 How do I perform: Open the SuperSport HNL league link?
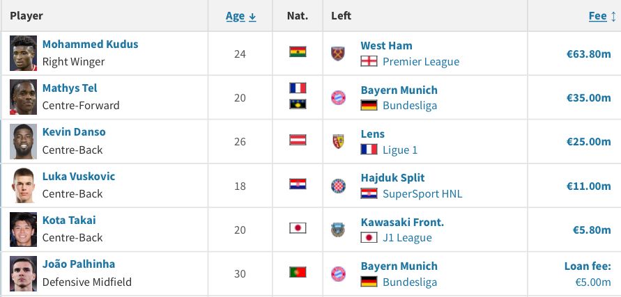[422, 194]
